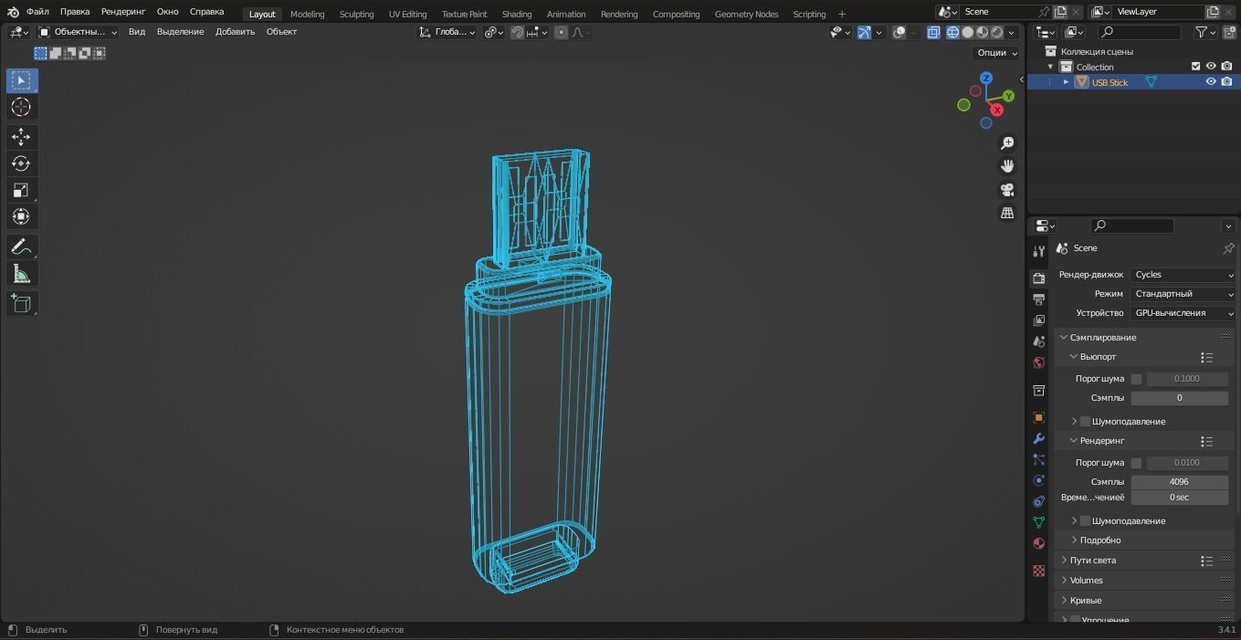The width and height of the screenshot is (1241, 640).
Task: Switch to the Modeling workspace tab
Action: 307,14
